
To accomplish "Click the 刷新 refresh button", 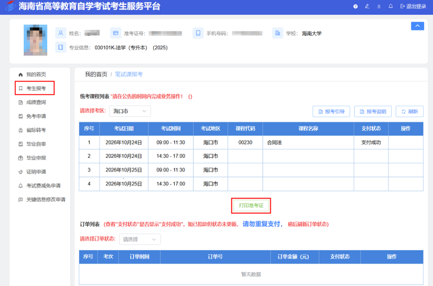I will pyautogui.click(x=410, y=111).
